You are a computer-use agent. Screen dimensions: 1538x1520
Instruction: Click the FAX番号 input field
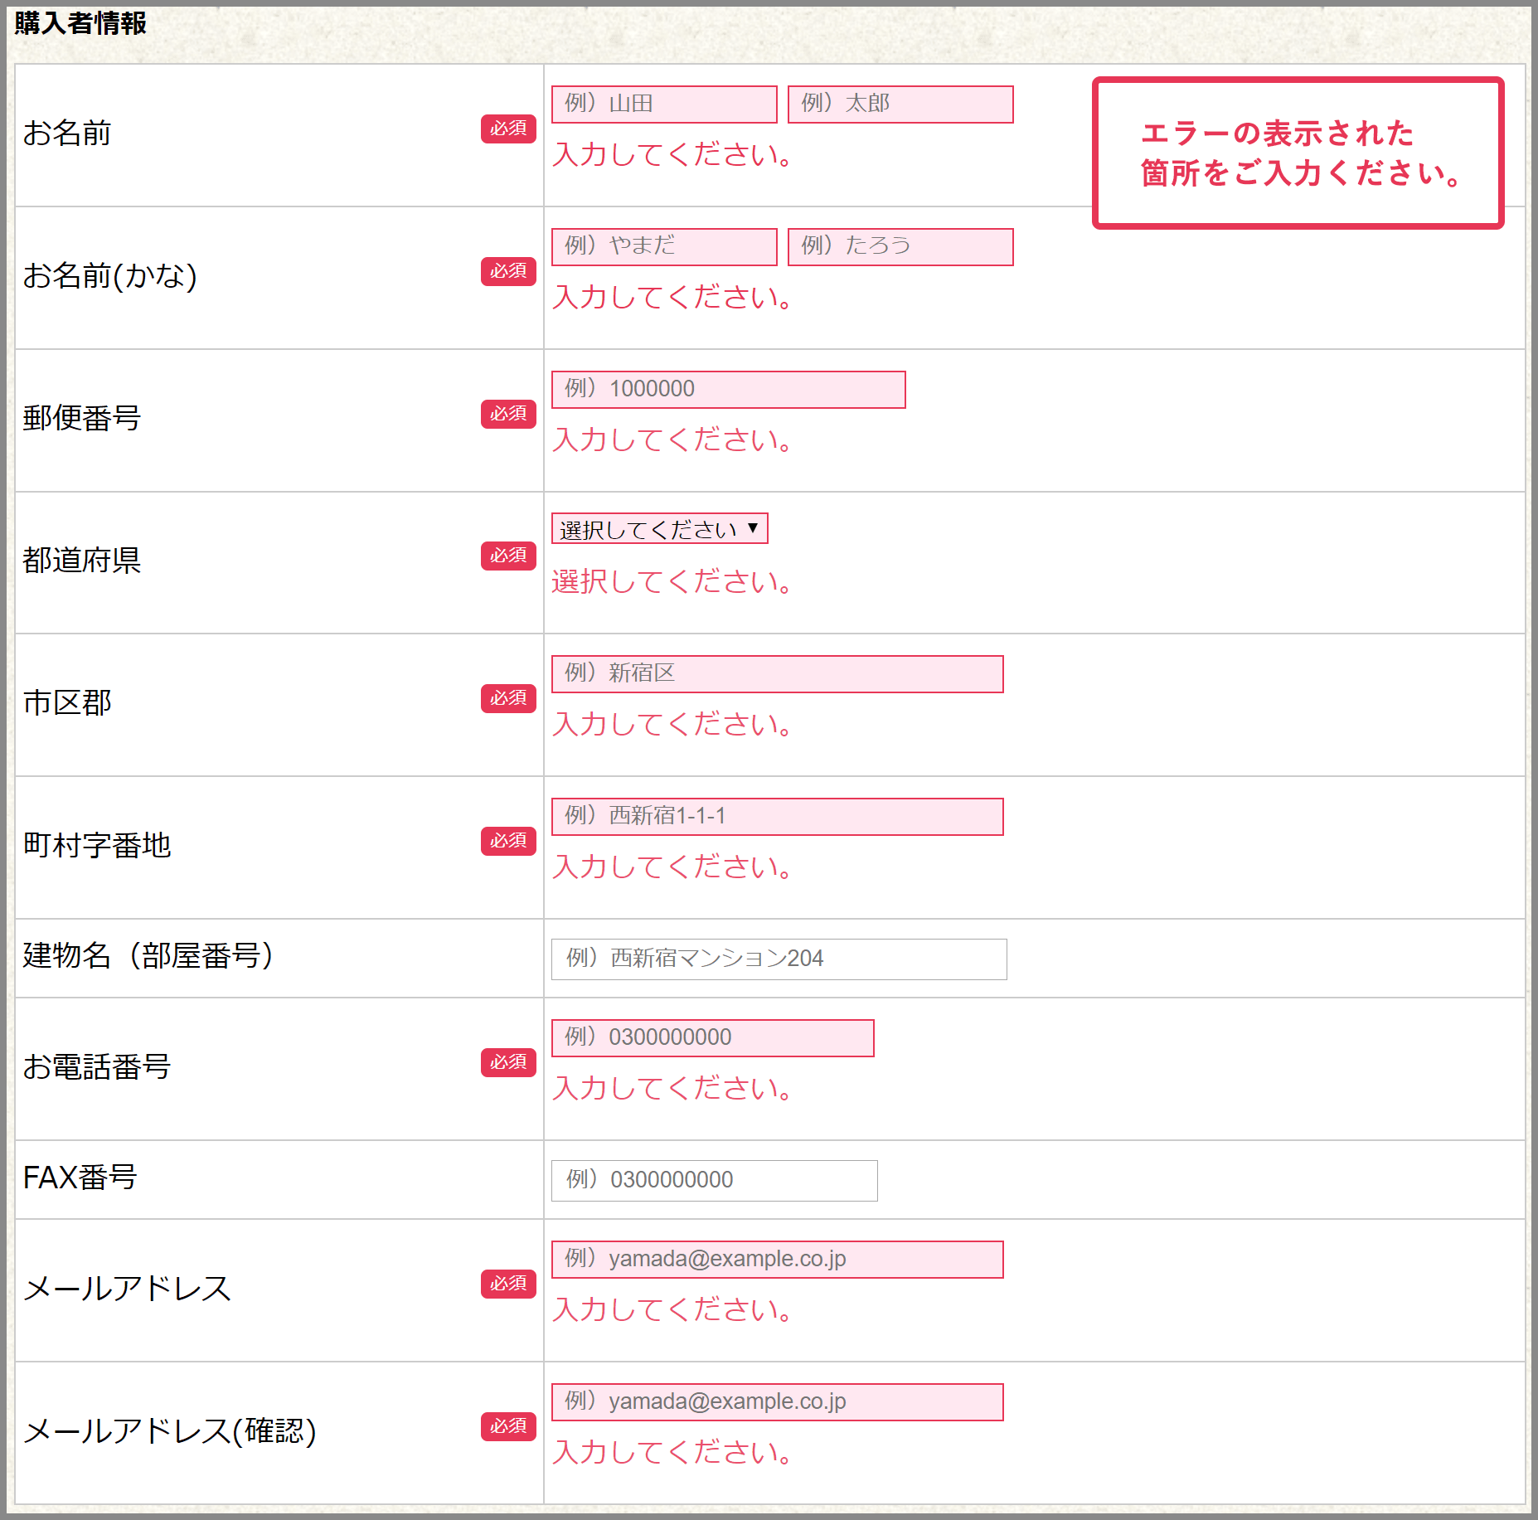tap(714, 1181)
